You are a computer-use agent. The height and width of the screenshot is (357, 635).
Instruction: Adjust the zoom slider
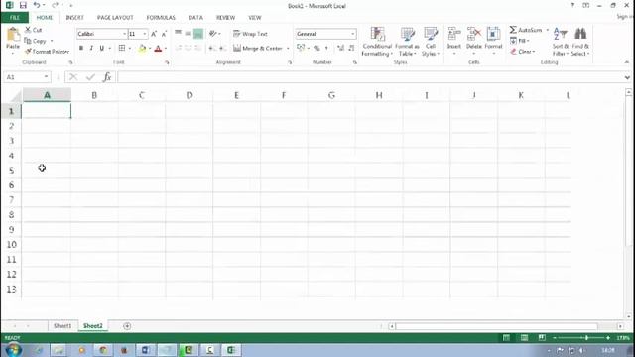pos(586,337)
